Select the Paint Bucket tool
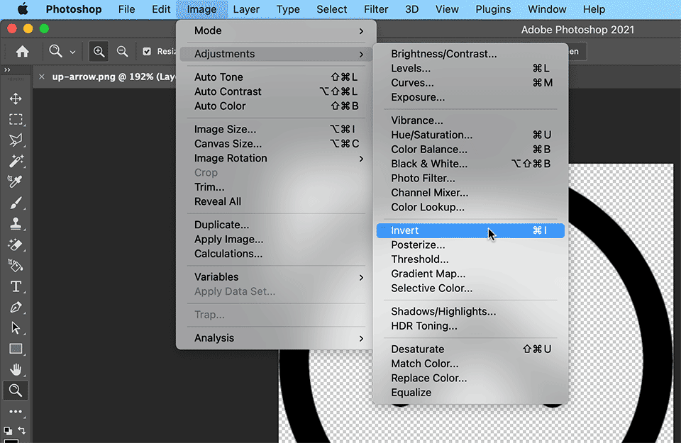Image resolution: width=681 pixels, height=443 pixels. click(16, 266)
